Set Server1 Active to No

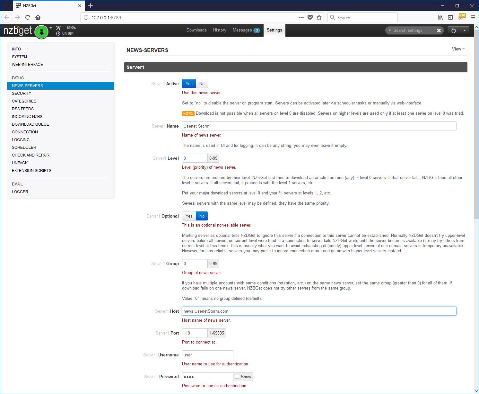(202, 84)
